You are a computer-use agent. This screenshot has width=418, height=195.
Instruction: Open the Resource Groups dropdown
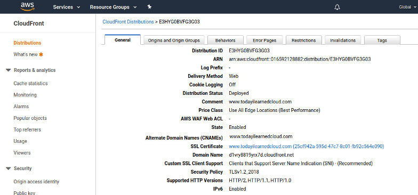113,7
